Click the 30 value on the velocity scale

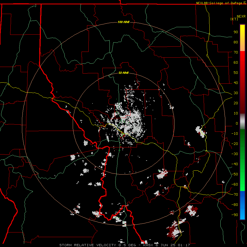[x=236, y=93]
